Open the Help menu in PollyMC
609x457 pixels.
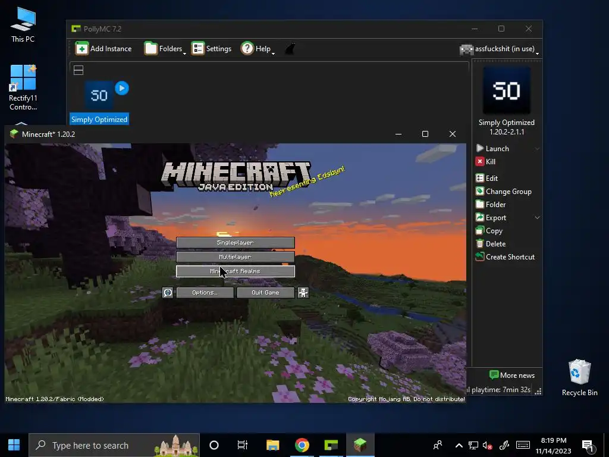258,49
